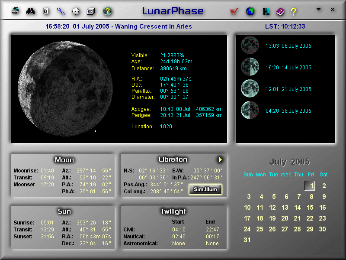This screenshot has height=260, width=346.
Task: Click the Age value 24d 19h 02m
Action: coord(176,62)
